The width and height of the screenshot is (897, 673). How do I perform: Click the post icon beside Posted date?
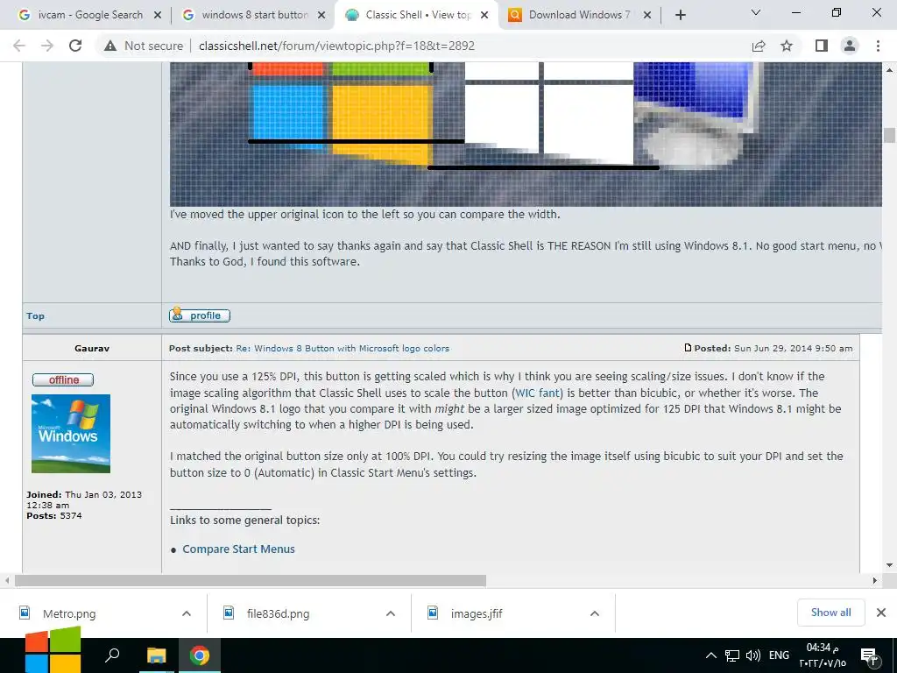tap(688, 347)
